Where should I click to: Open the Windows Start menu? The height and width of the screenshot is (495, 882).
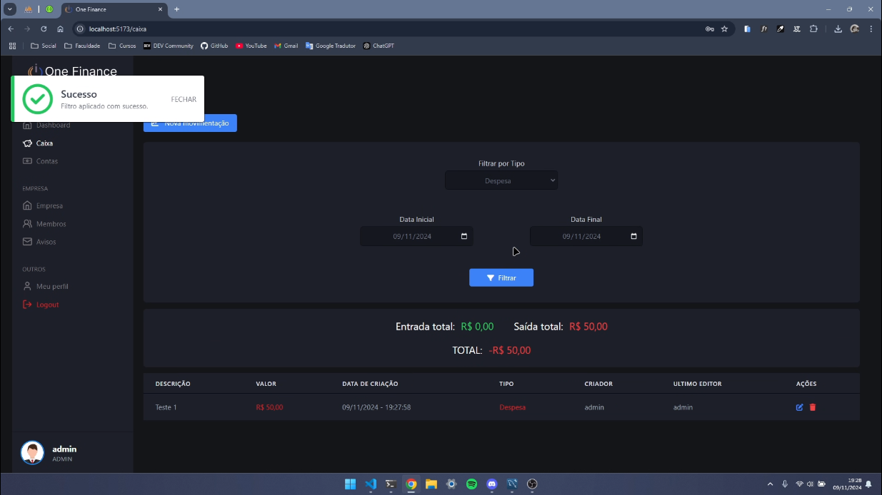pyautogui.click(x=350, y=484)
